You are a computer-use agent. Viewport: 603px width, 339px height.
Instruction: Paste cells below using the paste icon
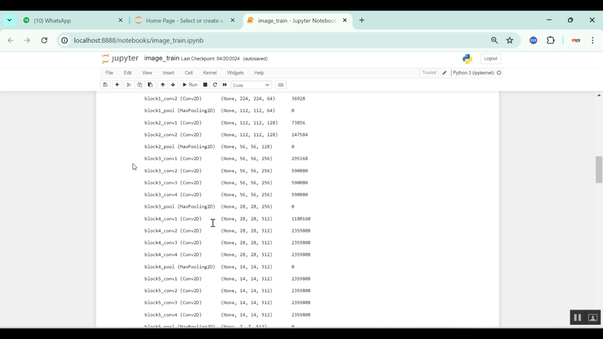tap(150, 85)
